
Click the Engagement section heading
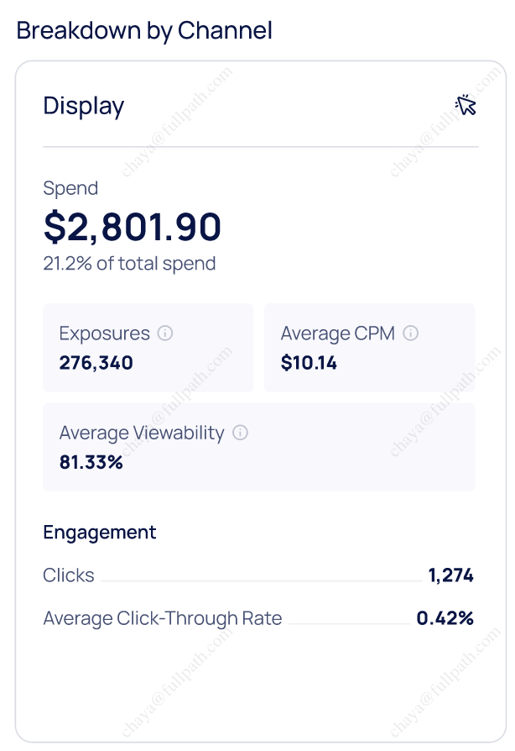(100, 532)
